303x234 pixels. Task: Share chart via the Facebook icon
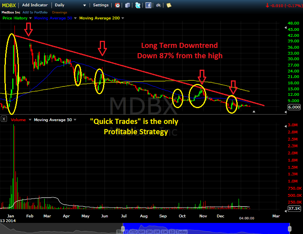[148, 5]
